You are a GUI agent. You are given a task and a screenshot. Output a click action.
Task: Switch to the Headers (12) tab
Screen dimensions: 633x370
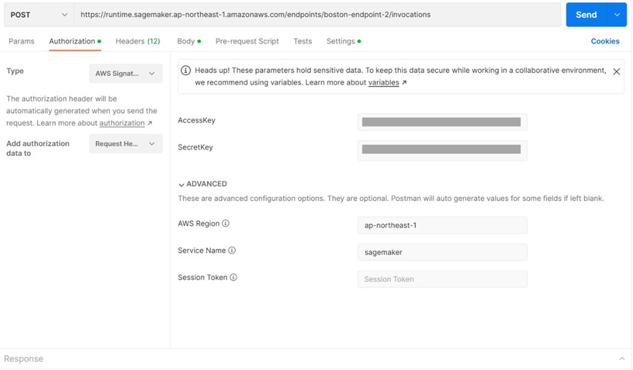[x=138, y=42]
